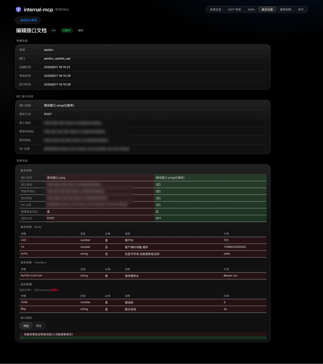Click the 审批时间 timestamp value
Image resolution: width=323 pixels, height=364 pixels.
tap(57, 76)
